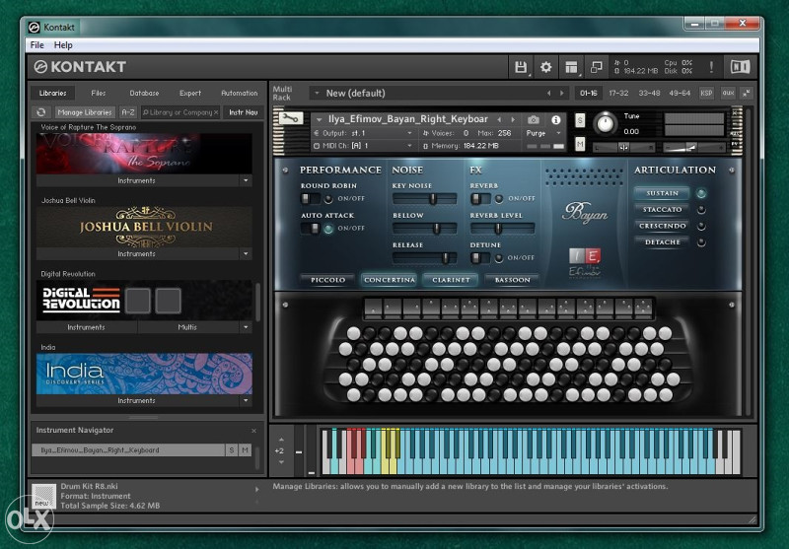Select the Piccolo register button
The width and height of the screenshot is (789, 549).
[328, 280]
